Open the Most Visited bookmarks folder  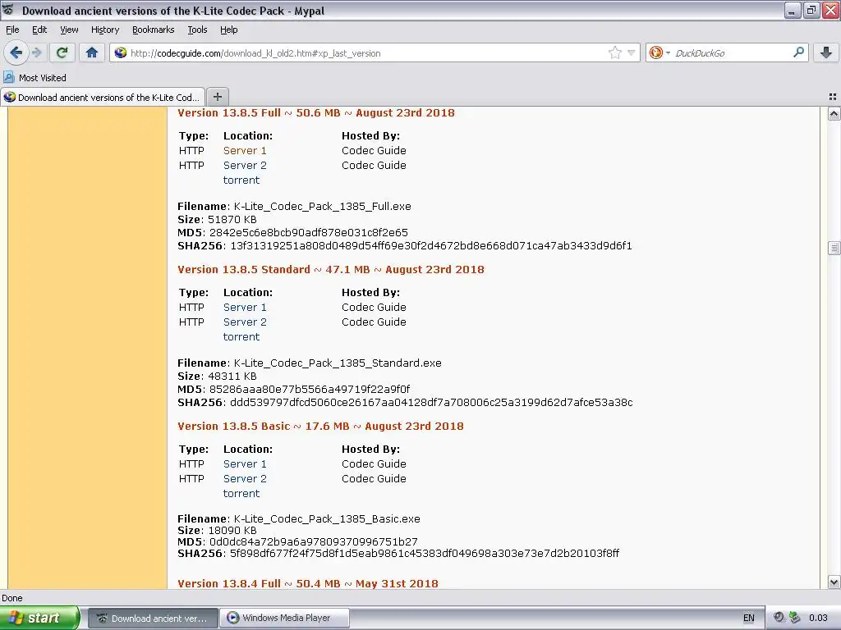point(34,78)
